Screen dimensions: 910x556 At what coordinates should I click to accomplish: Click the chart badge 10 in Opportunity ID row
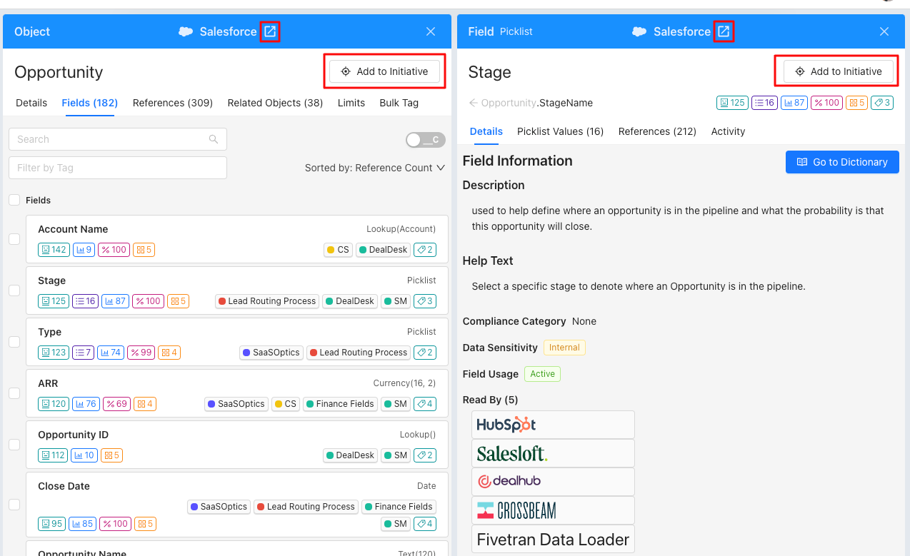[x=85, y=455]
